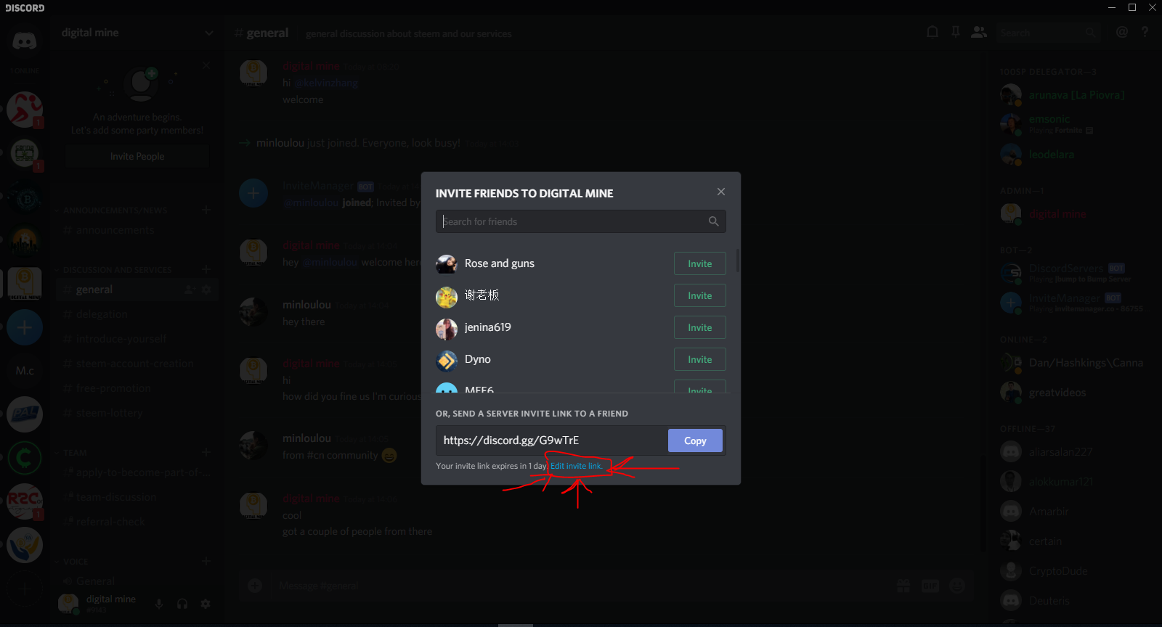Open the PAL server icon
The height and width of the screenshot is (627, 1162).
25,414
